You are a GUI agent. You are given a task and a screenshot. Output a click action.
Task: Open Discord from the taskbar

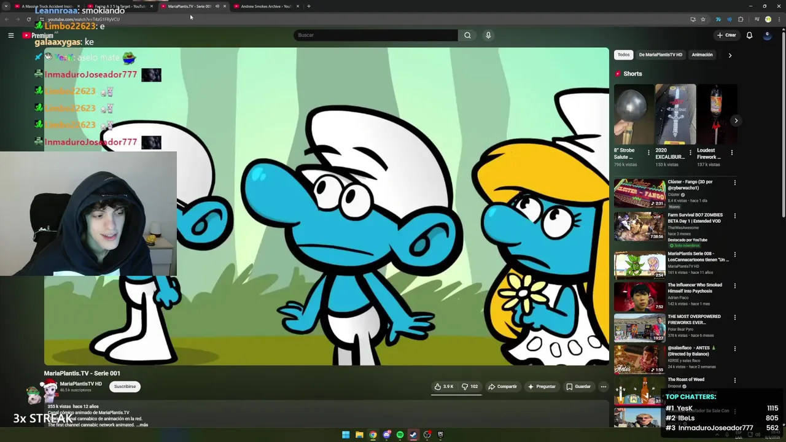[x=386, y=435]
